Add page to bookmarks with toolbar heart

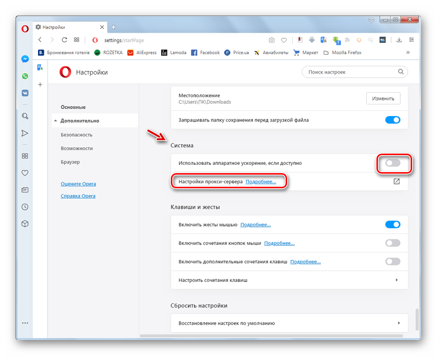coord(284,40)
